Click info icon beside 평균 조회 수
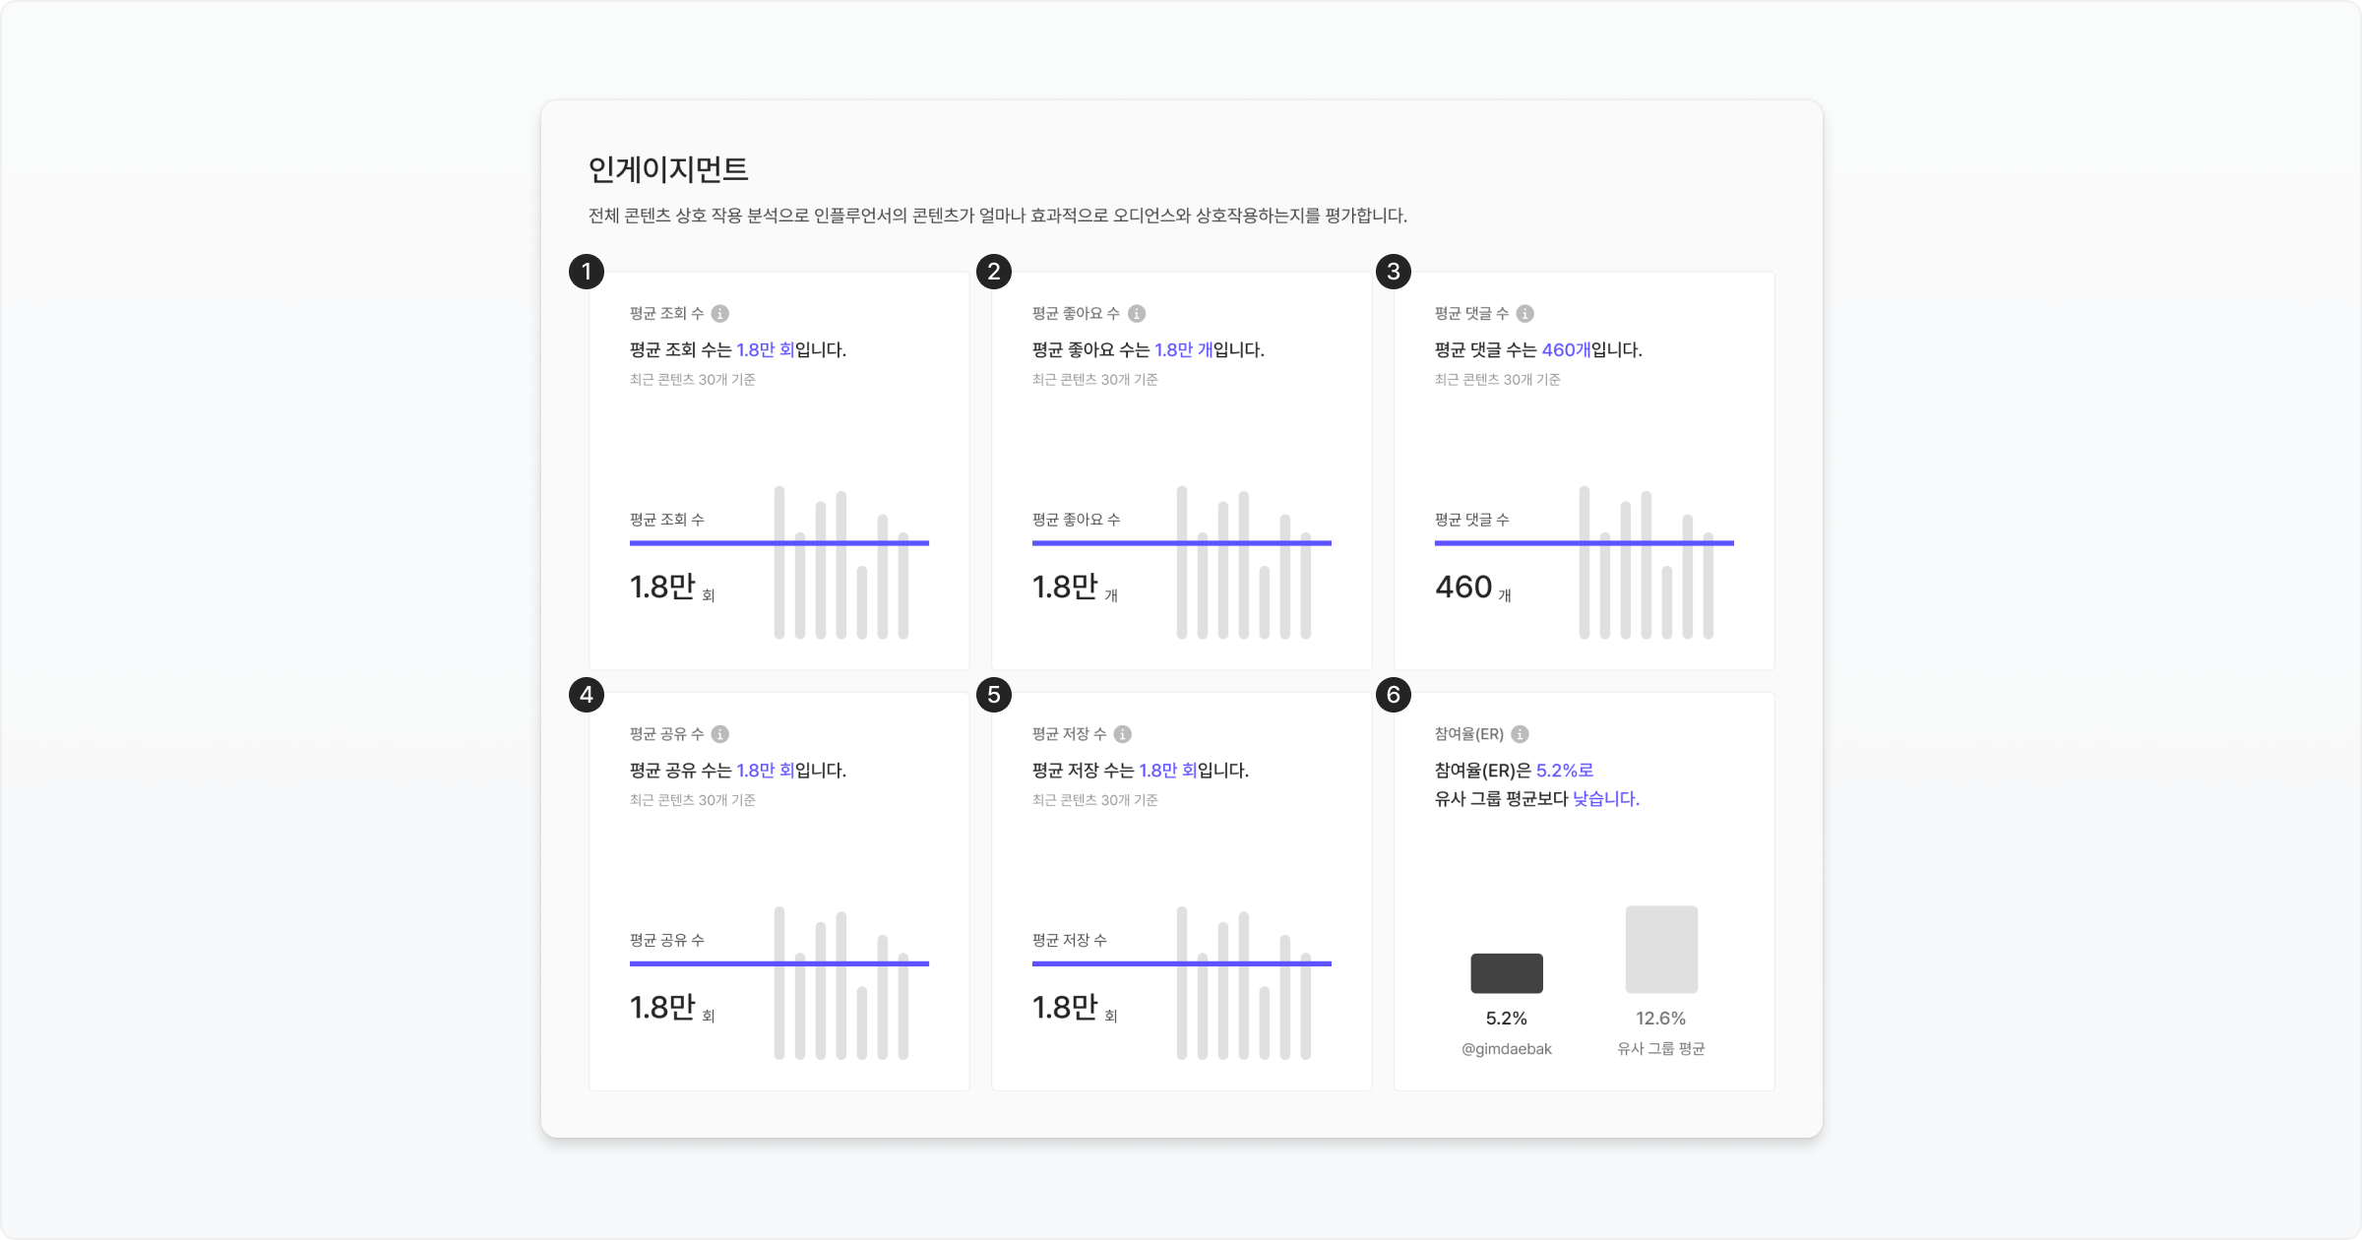 pos(720,314)
